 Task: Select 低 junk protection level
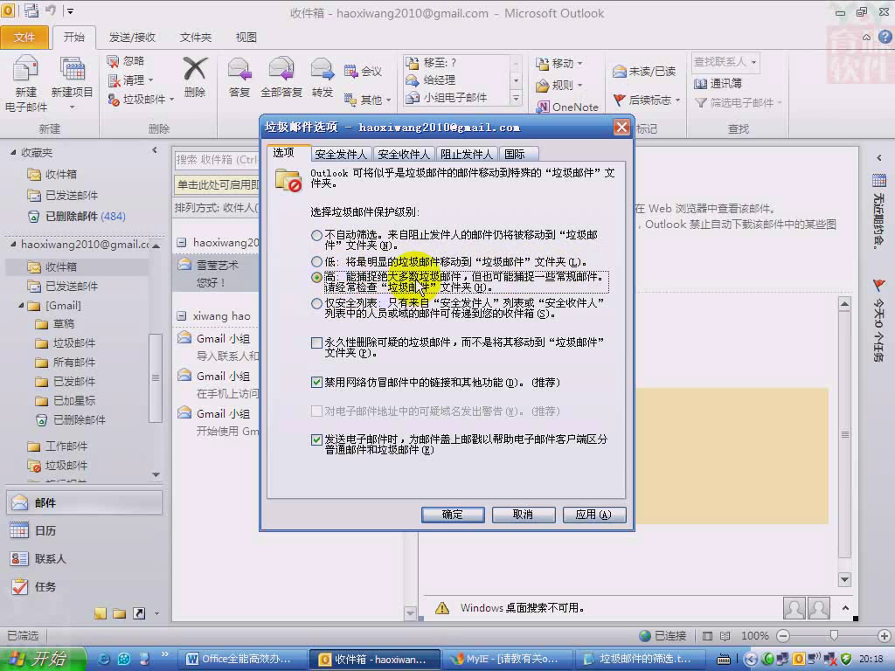pos(316,261)
